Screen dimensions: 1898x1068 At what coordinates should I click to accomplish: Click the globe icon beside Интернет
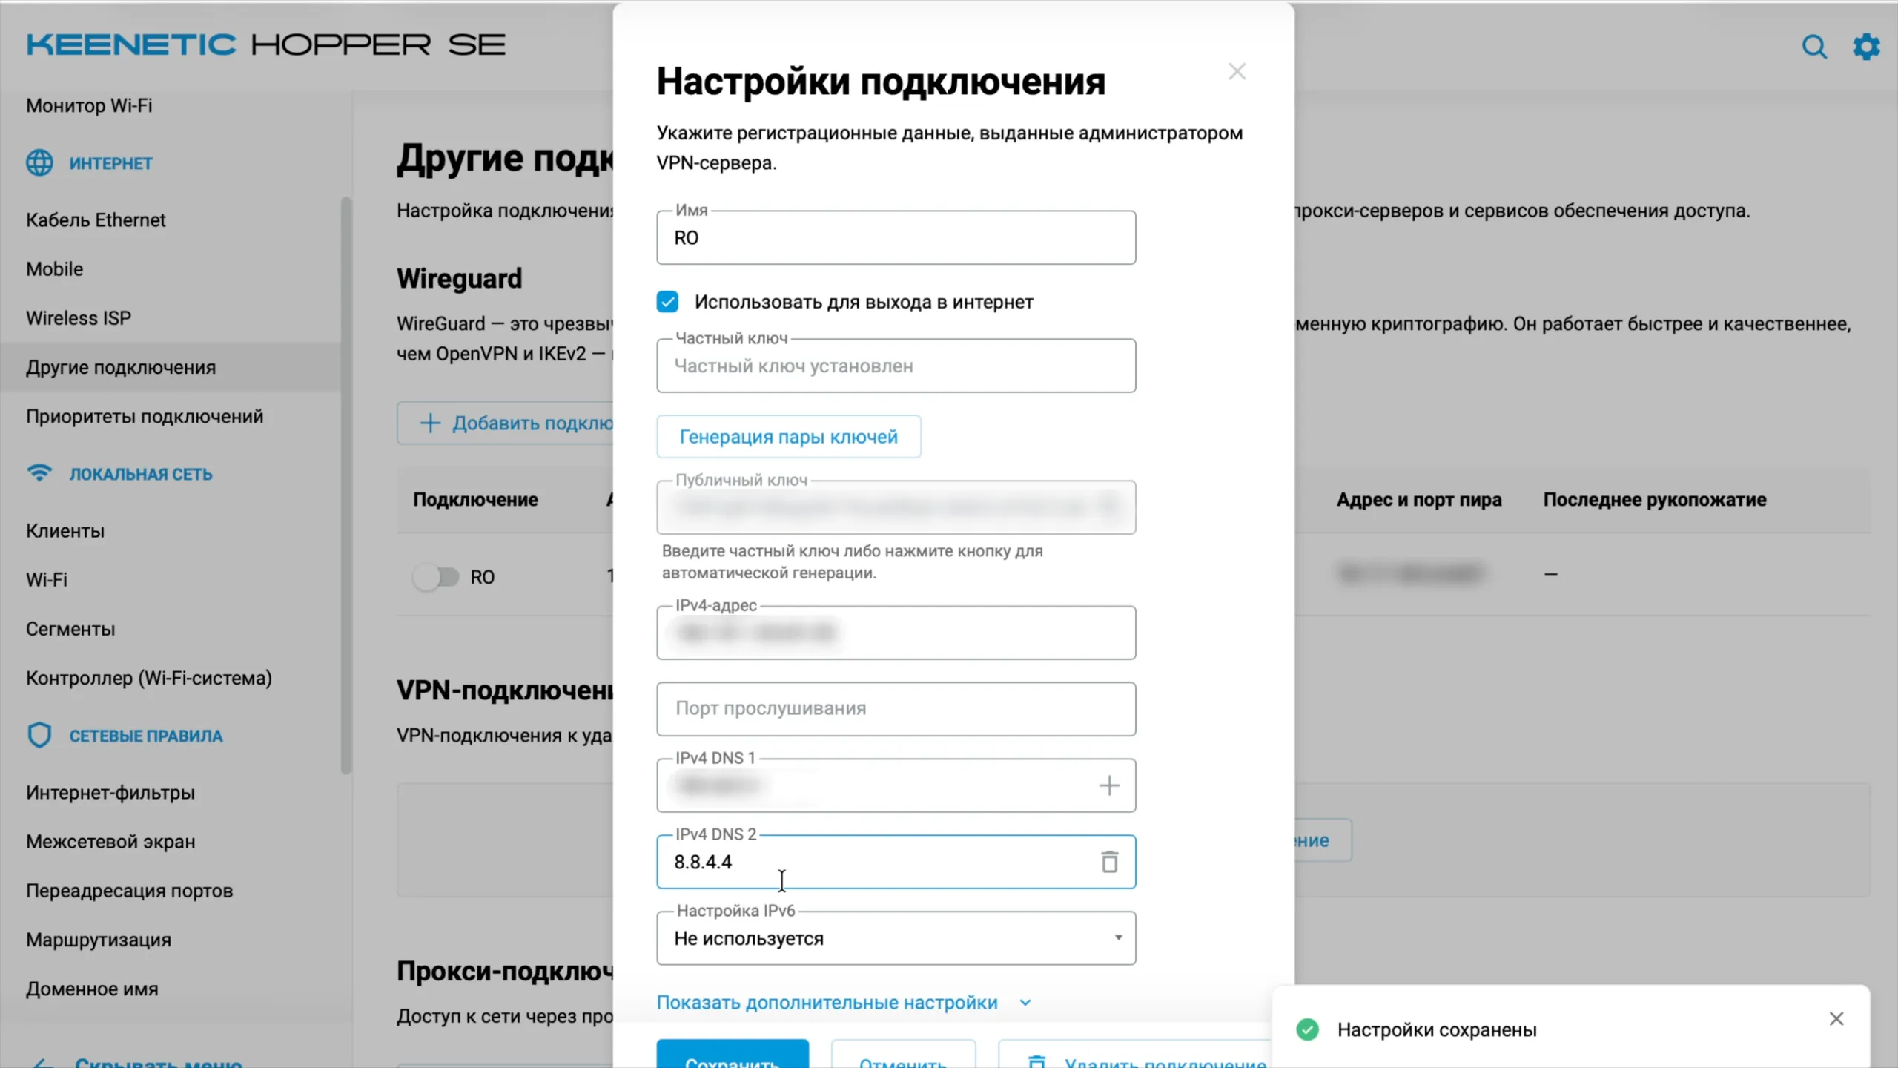pyautogui.click(x=39, y=162)
